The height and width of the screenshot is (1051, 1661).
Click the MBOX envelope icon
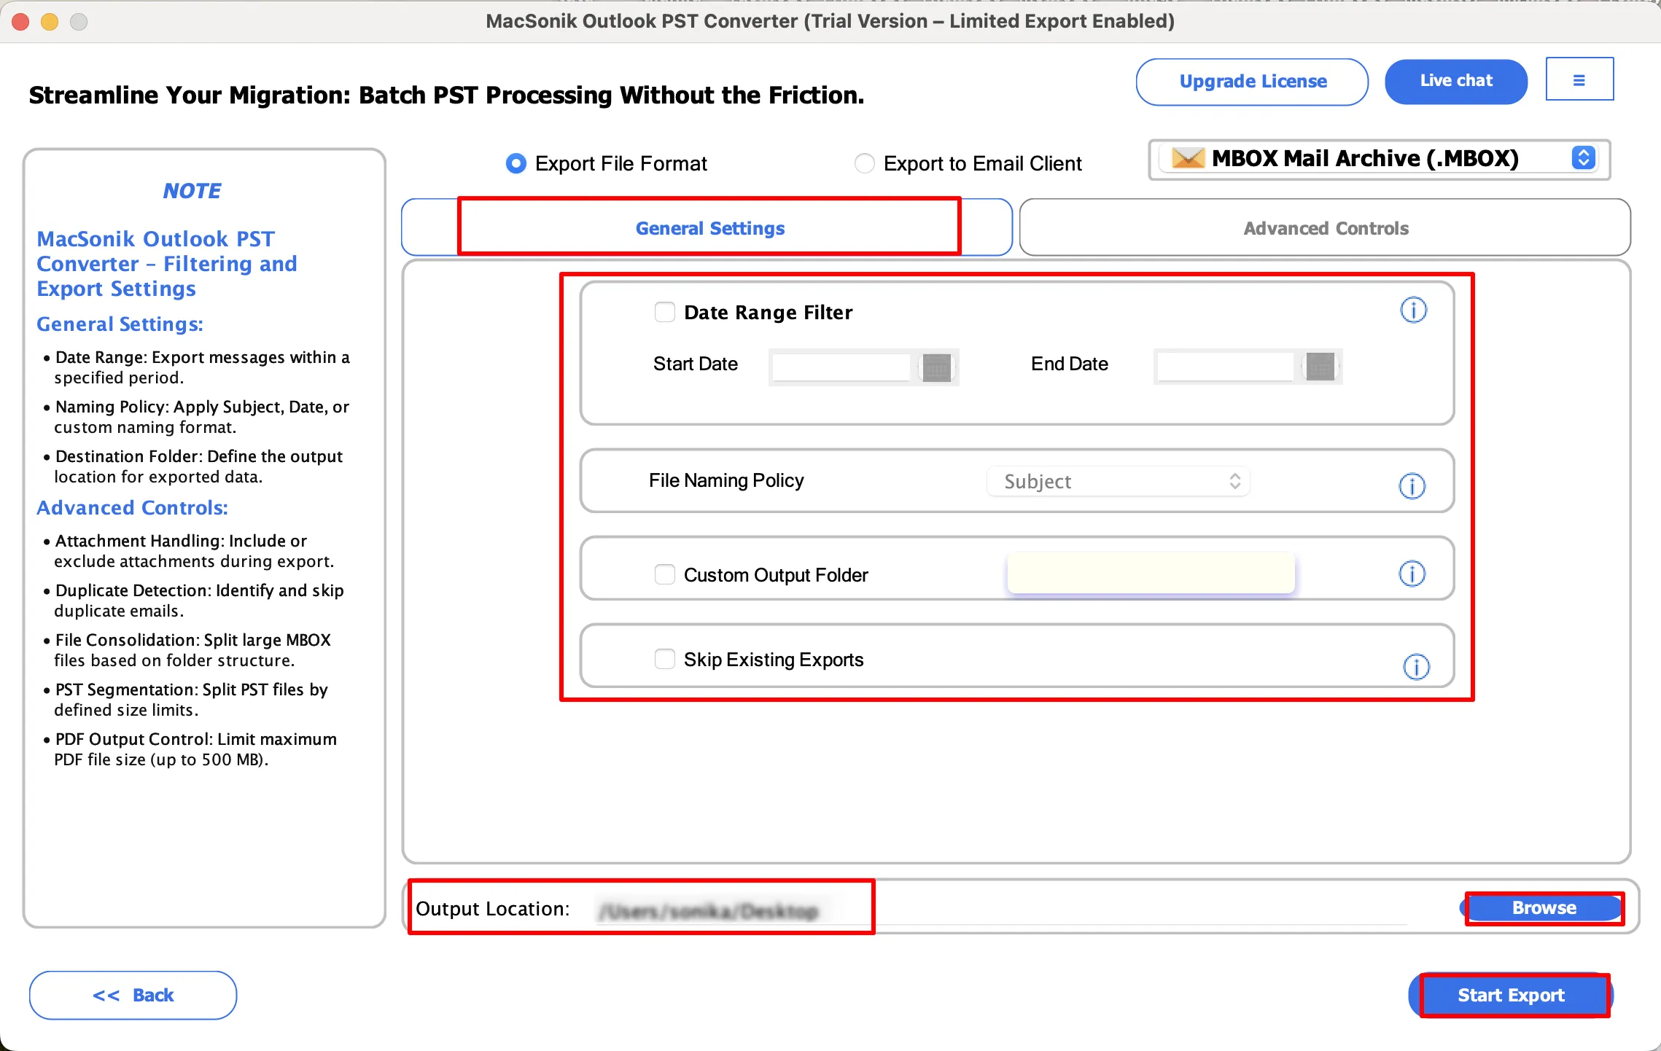click(x=1188, y=158)
